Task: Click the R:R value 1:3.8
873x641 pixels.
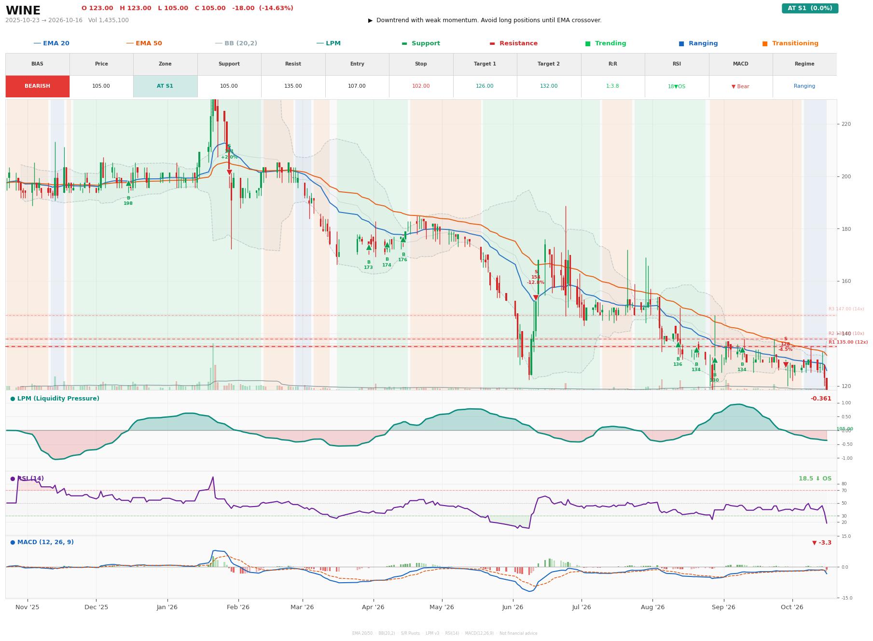Action: (612, 86)
